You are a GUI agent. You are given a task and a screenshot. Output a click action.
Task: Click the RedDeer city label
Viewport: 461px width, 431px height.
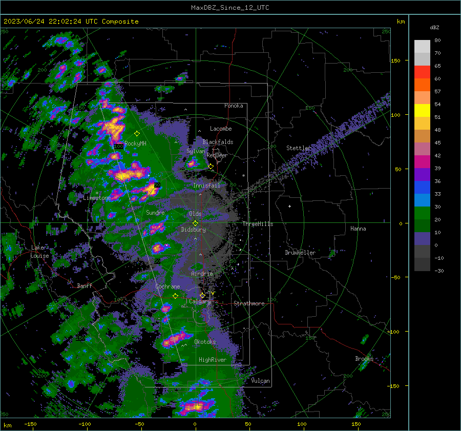click(x=217, y=155)
